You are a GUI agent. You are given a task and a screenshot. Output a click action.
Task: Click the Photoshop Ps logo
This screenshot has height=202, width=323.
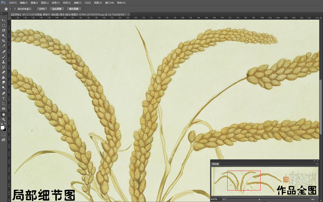tap(3, 3)
